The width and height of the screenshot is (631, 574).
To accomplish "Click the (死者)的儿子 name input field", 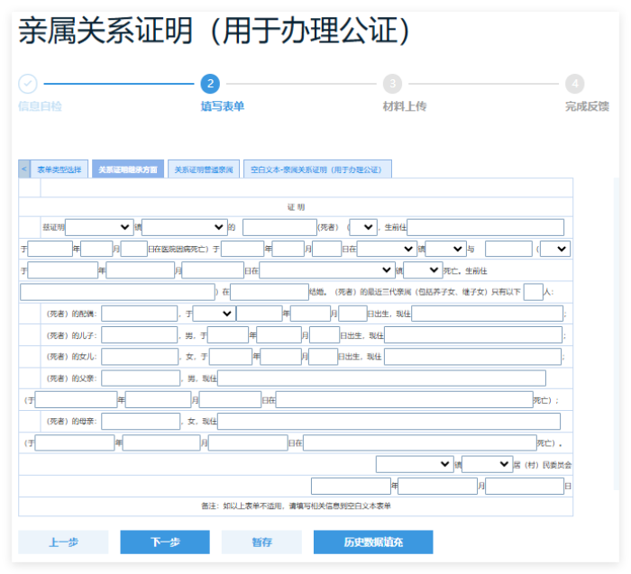I will pos(140,335).
